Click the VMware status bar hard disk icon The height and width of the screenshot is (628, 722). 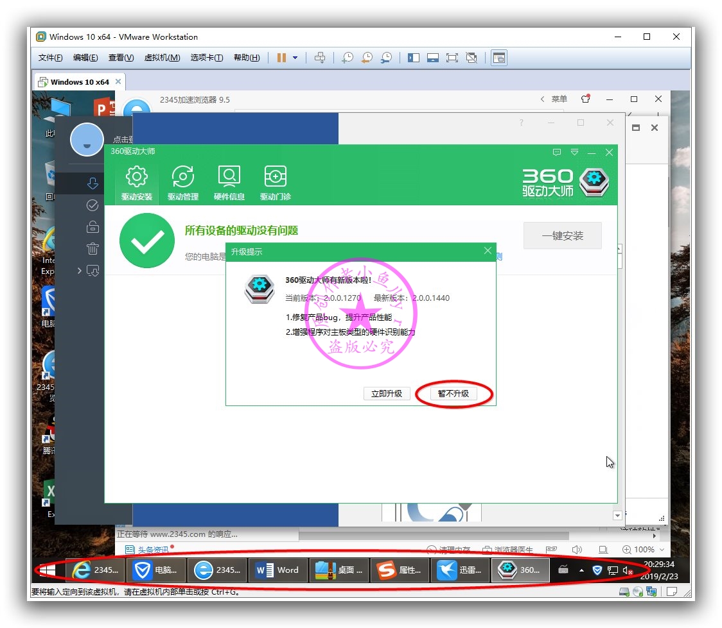(624, 591)
